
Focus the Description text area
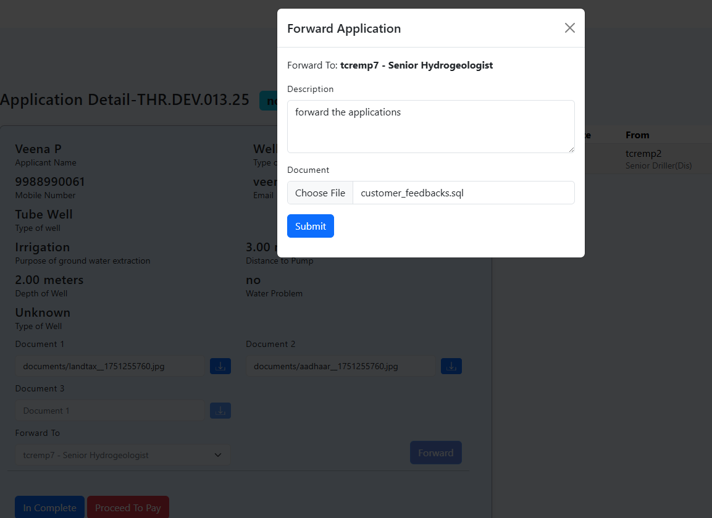pos(430,127)
